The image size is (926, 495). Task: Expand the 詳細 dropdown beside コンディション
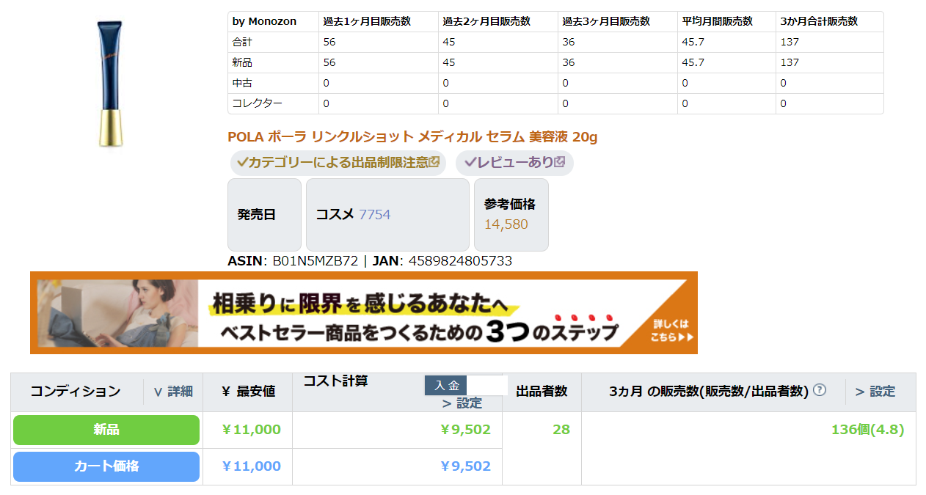173,392
